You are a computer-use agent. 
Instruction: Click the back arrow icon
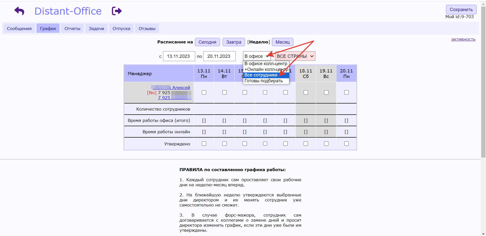click(x=19, y=11)
